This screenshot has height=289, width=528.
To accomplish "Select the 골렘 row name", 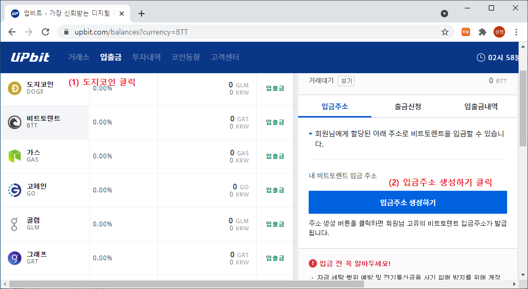I will tap(33, 221).
